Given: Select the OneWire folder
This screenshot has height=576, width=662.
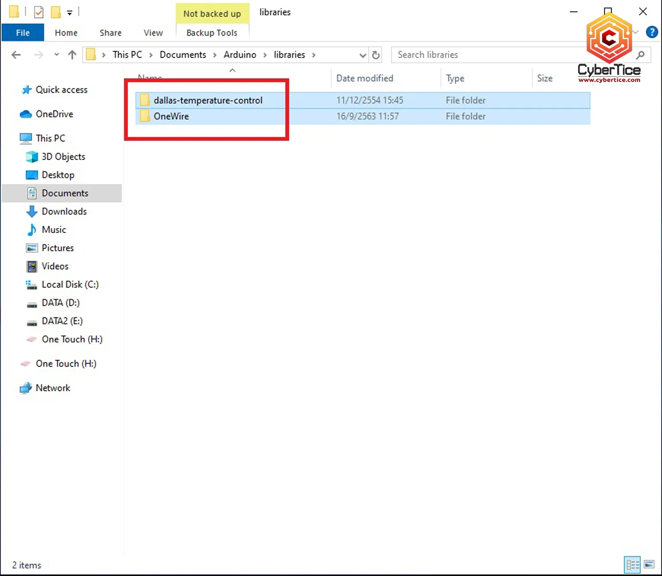Looking at the screenshot, I should point(171,117).
